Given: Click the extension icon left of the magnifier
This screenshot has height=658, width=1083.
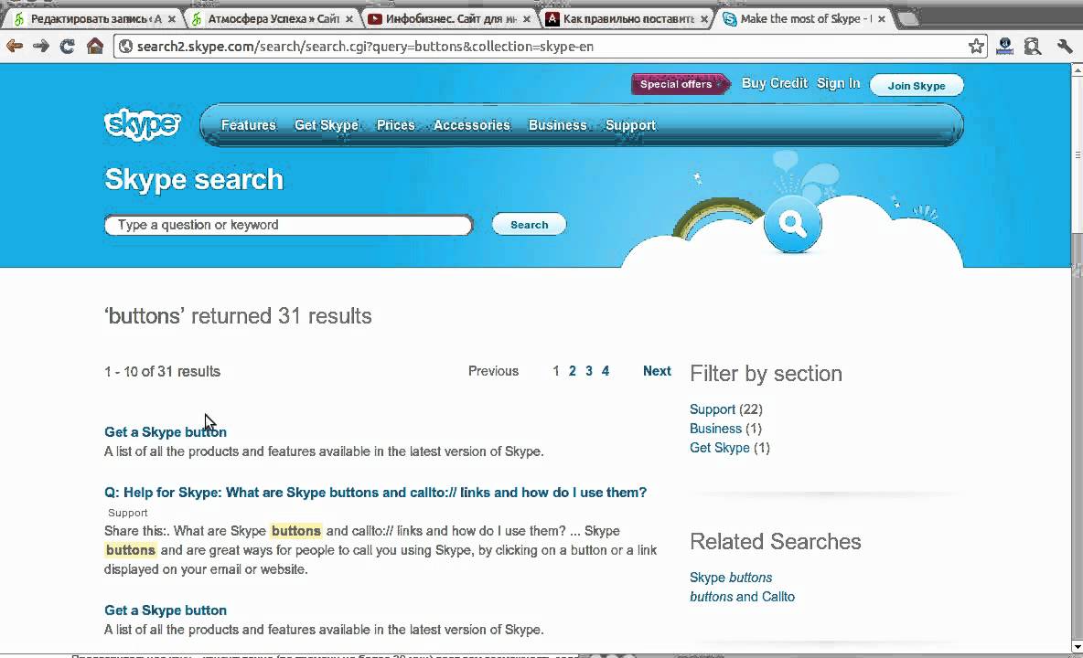Looking at the screenshot, I should 1005,47.
